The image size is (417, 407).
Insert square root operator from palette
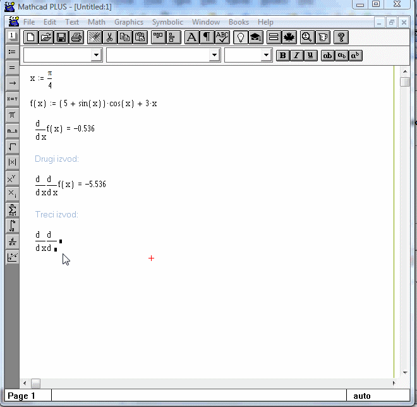point(12,147)
